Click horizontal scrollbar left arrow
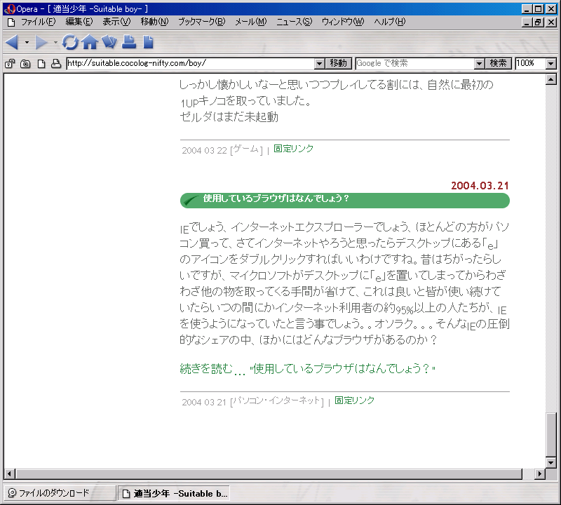The image size is (561, 505). [x=9, y=474]
